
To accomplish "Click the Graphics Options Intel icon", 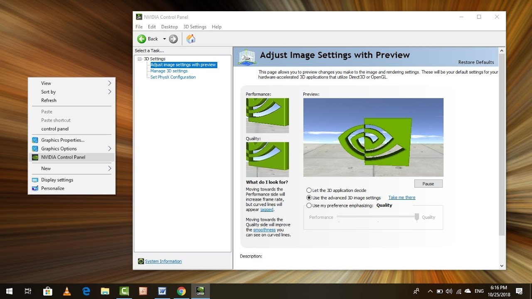I will coord(35,149).
